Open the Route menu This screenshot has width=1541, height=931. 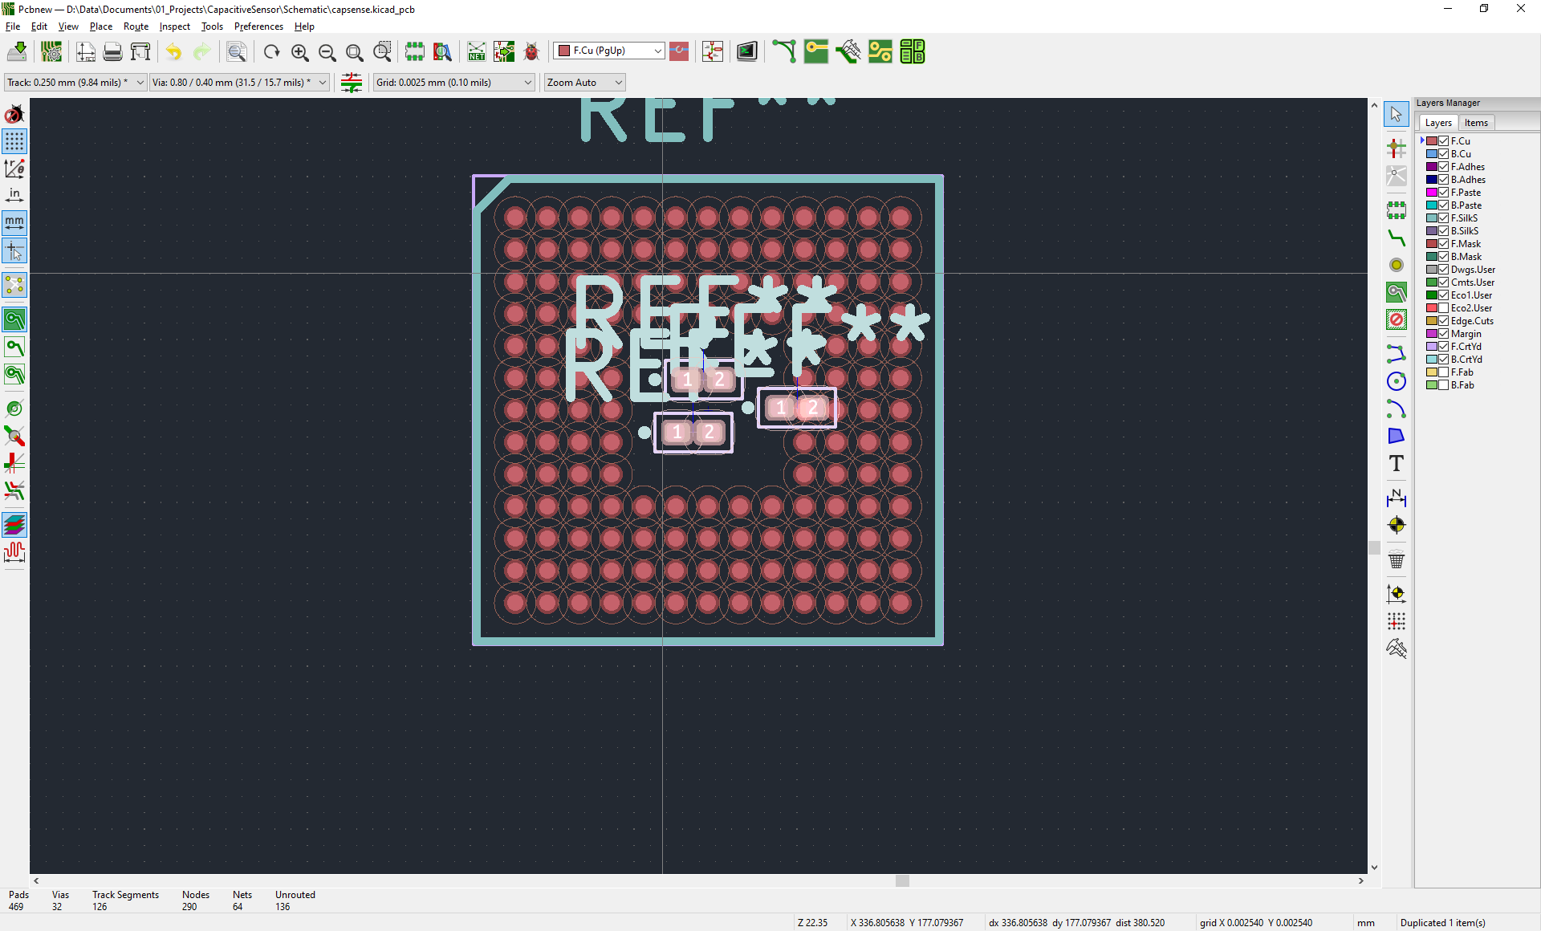pos(136,26)
